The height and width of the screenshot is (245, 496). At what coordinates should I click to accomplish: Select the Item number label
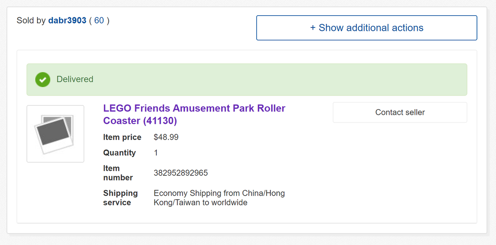(x=118, y=173)
